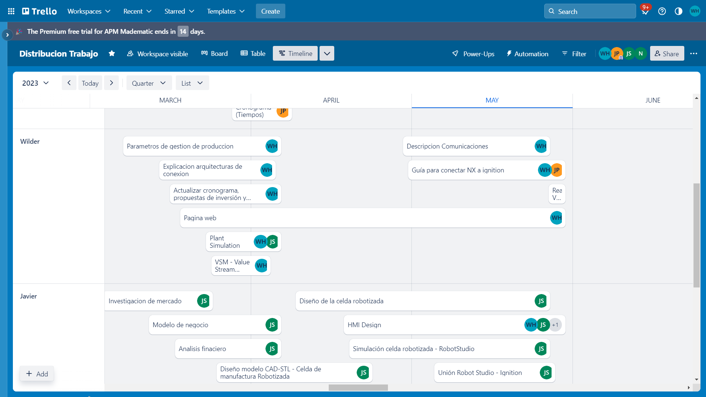This screenshot has height=397, width=706.
Task: Open the notifications bell icon
Action: (645, 11)
